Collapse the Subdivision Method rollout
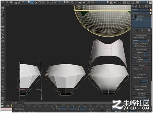The height and width of the screenshot is (113, 153). [x=142, y=35]
